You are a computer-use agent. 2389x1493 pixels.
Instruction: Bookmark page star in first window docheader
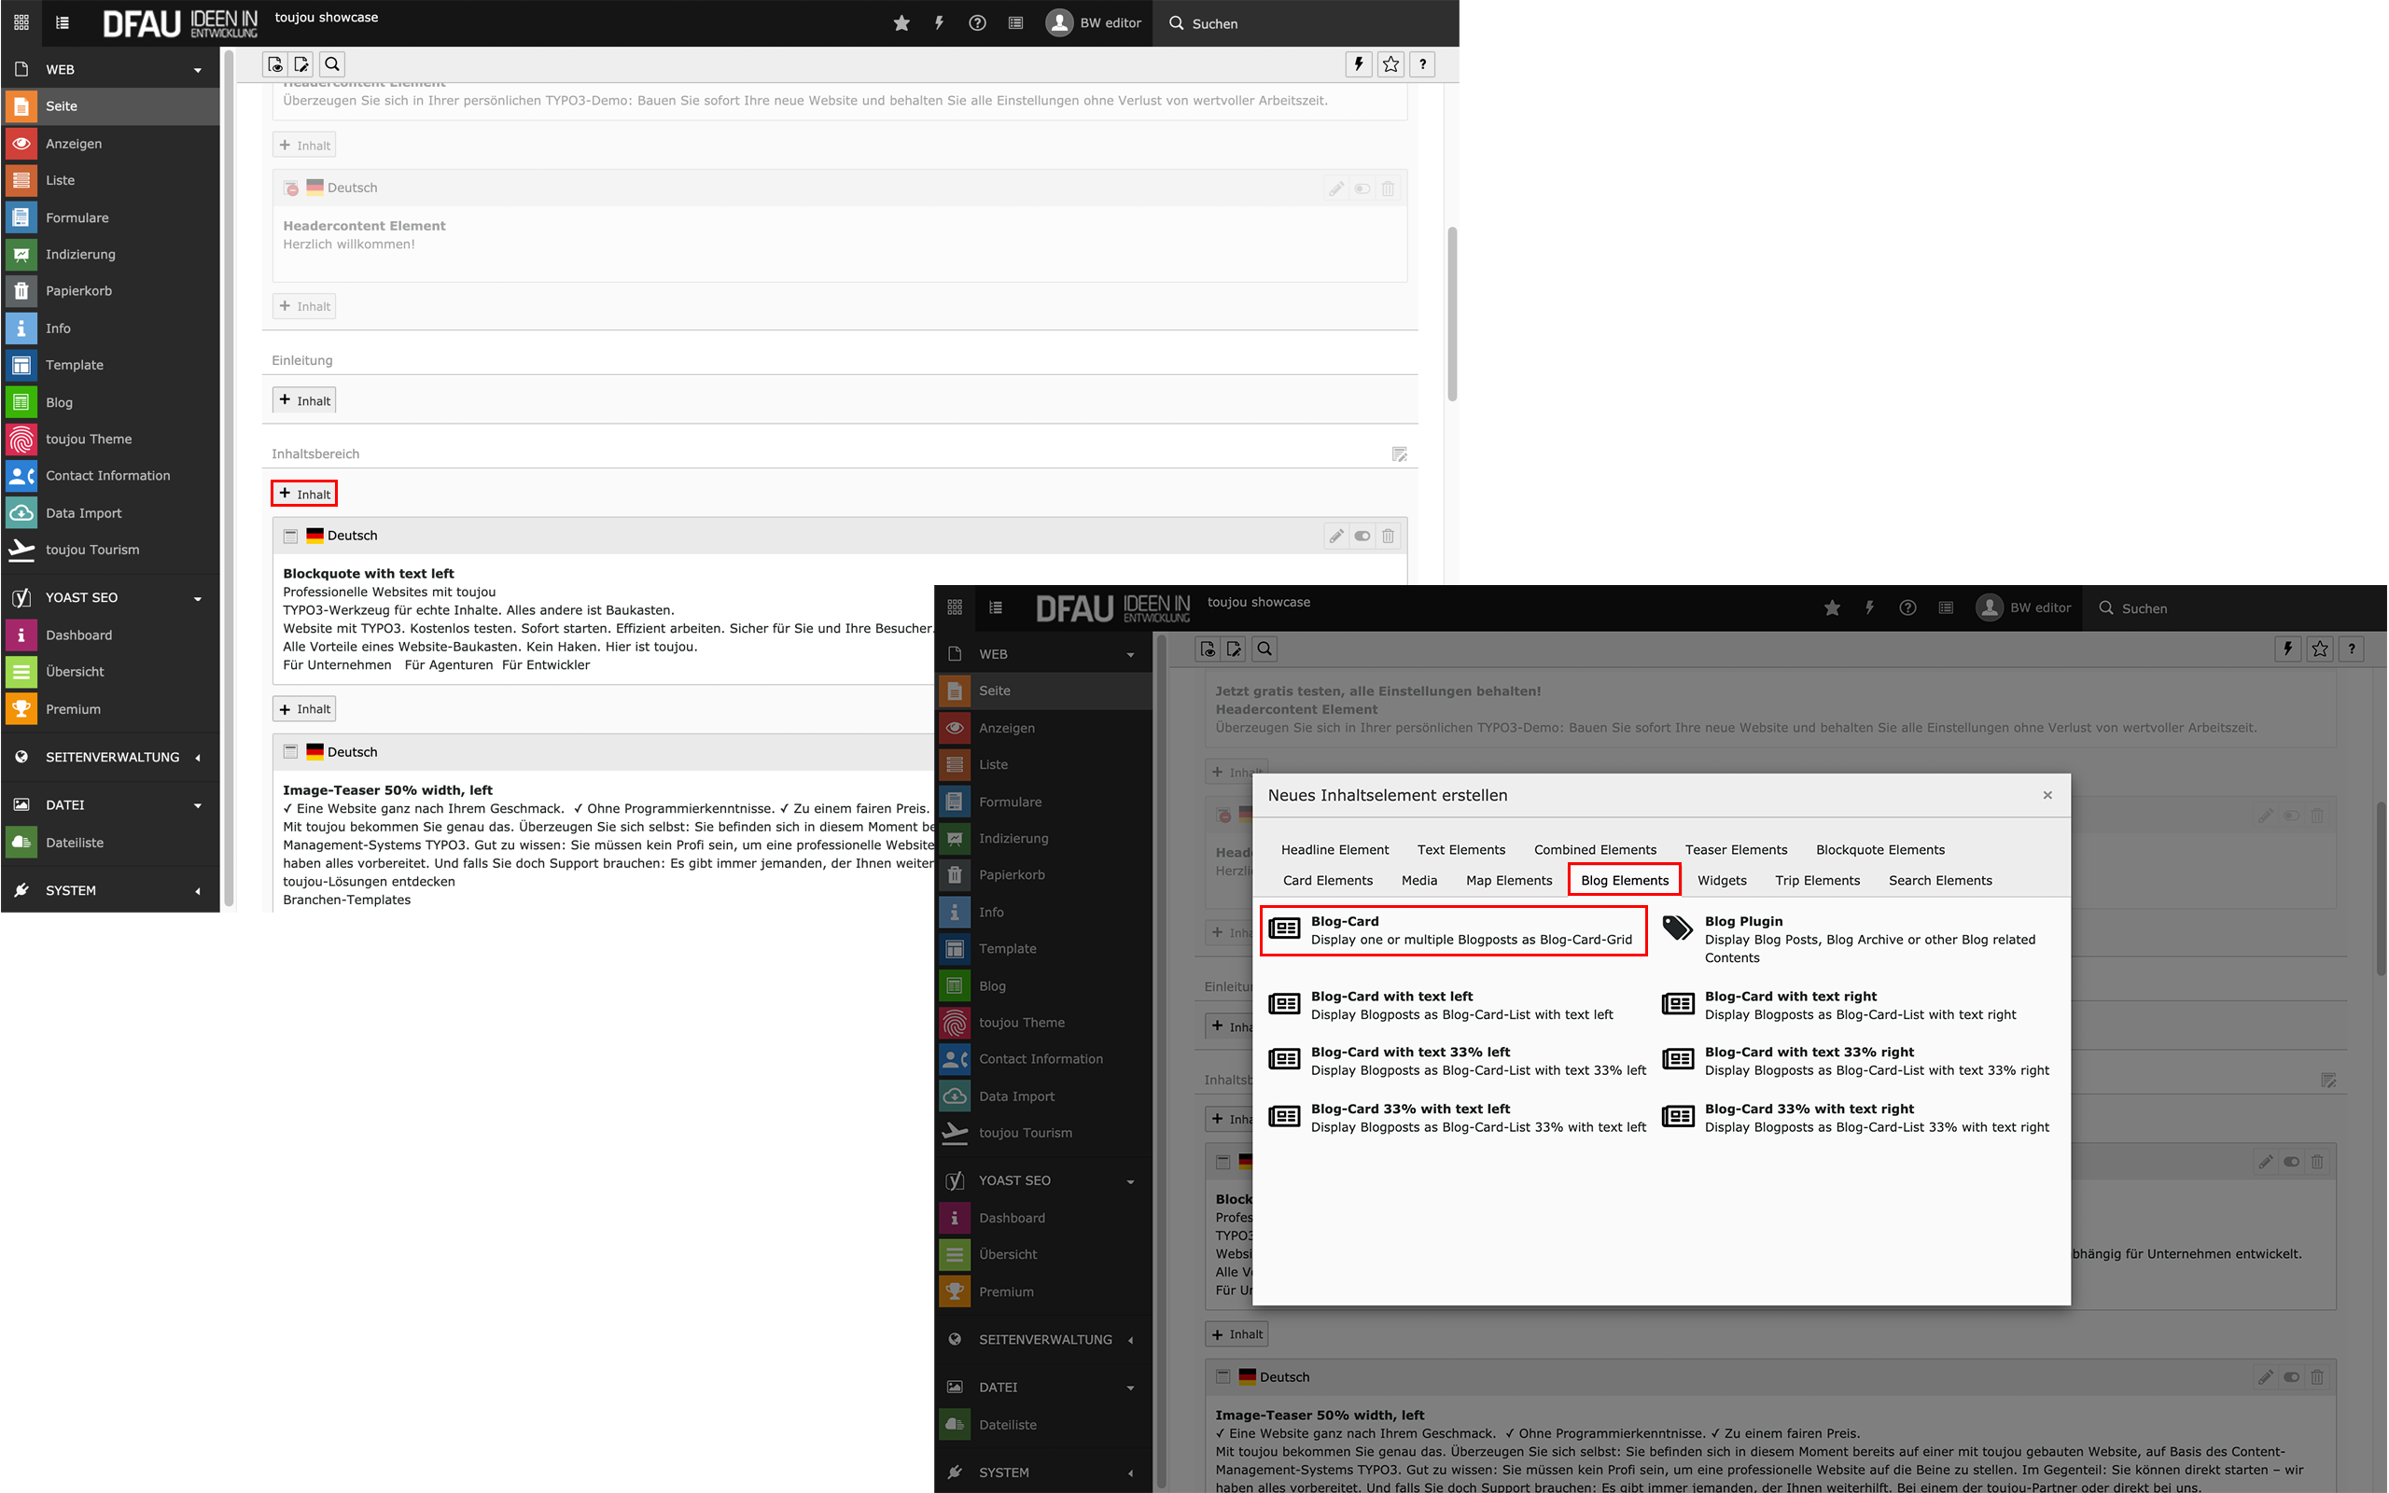(1391, 64)
